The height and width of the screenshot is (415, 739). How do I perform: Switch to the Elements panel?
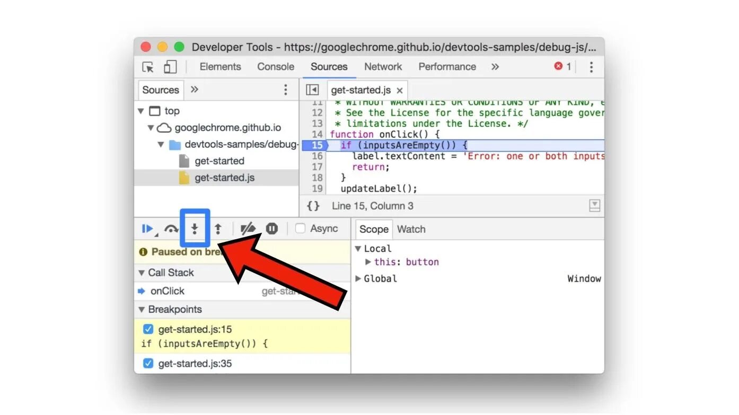tap(220, 67)
